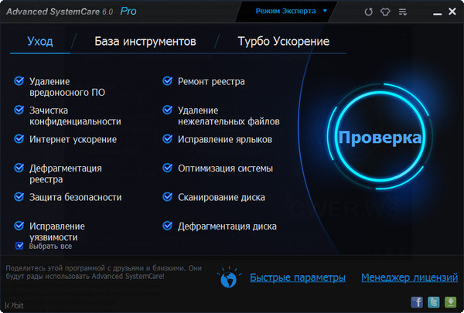This screenshot has height=313, width=464.
Task: Expand the Режим Эксперта mode dropdown
Action: [x=292, y=12]
